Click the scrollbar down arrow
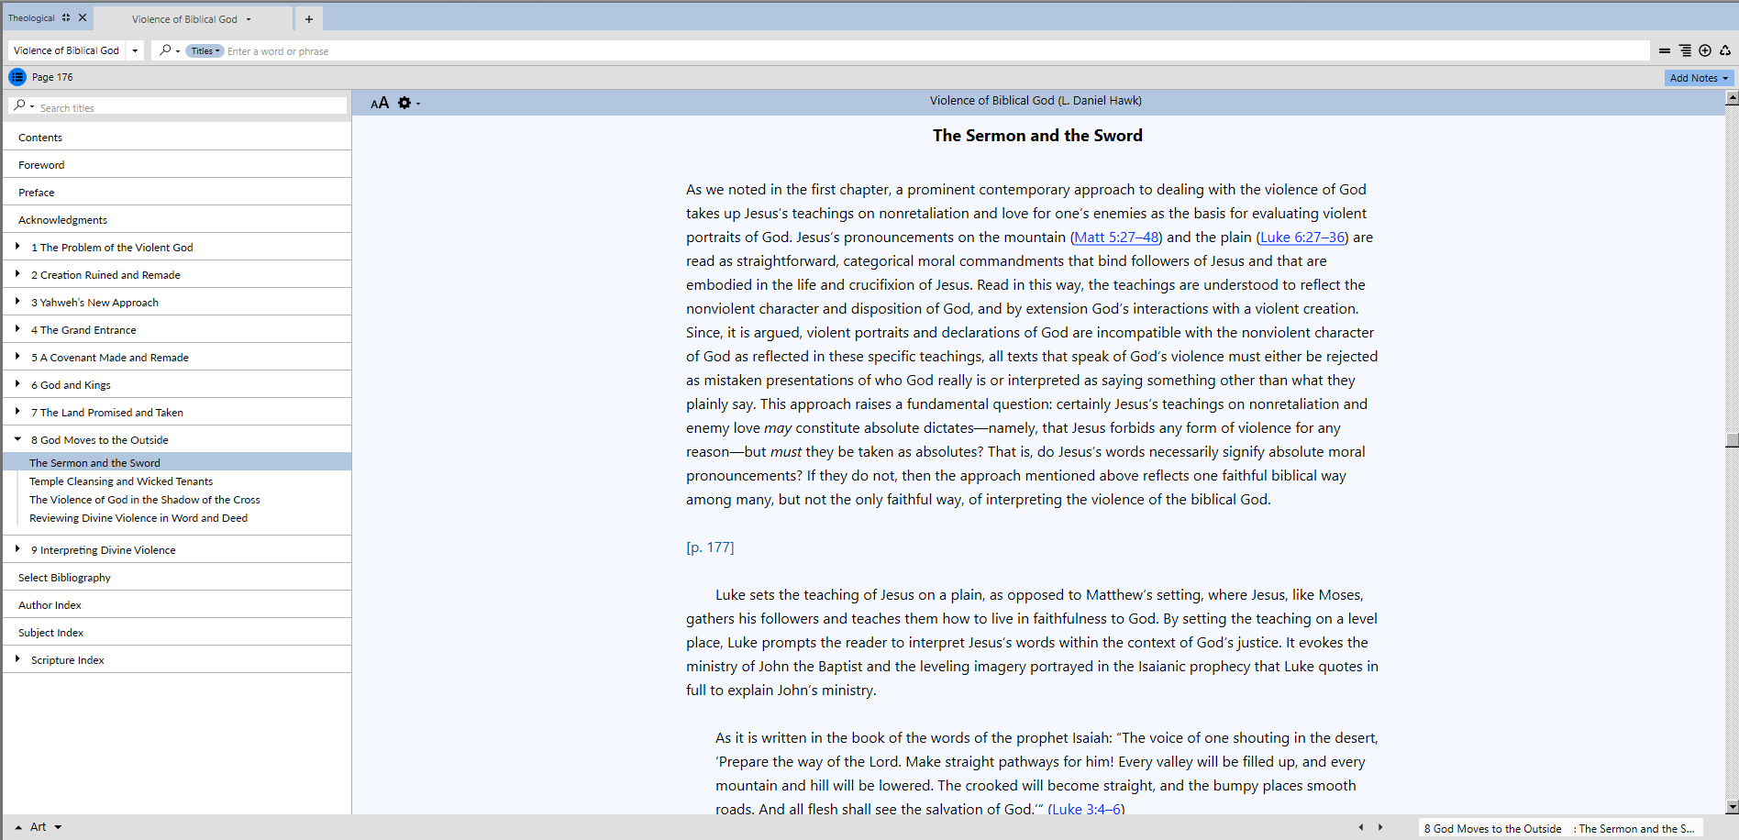 click(1732, 807)
